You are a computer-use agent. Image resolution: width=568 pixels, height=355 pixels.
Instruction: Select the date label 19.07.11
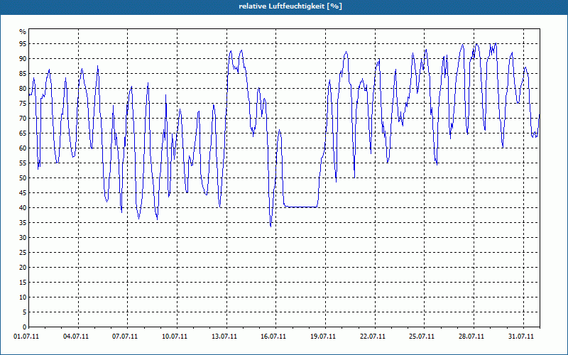pyautogui.click(x=323, y=337)
